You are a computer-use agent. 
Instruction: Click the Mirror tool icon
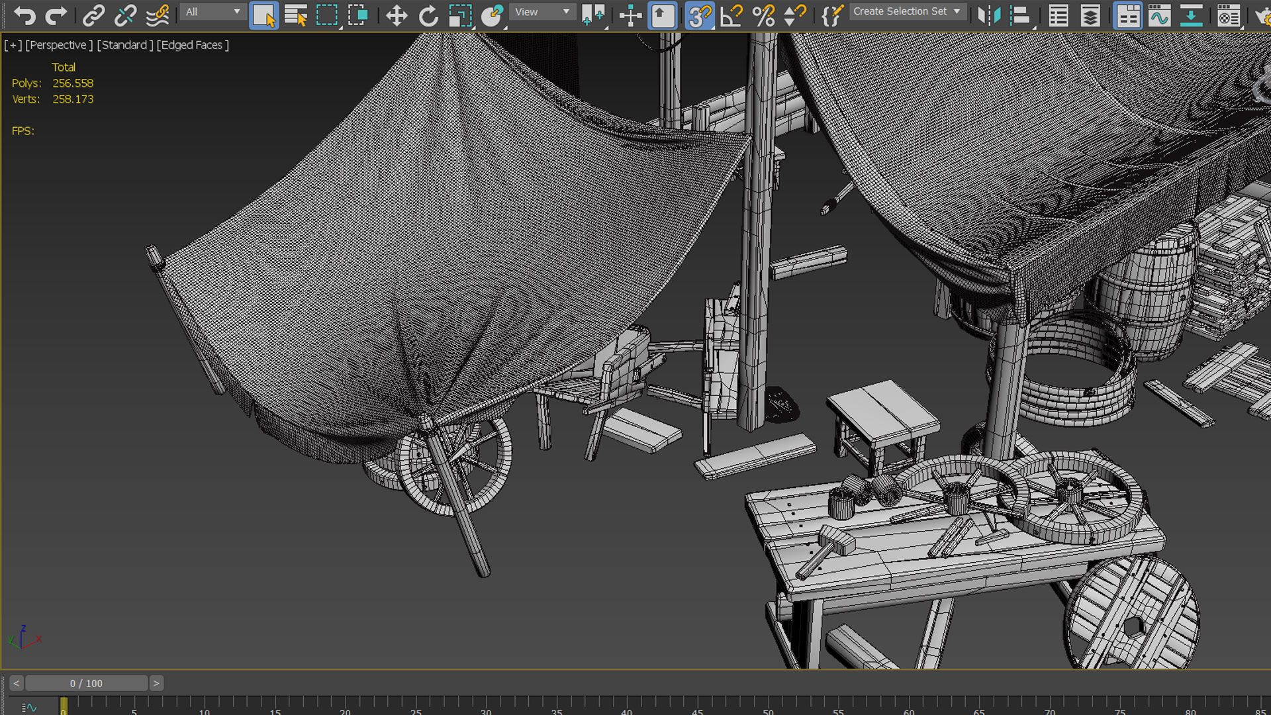point(988,15)
